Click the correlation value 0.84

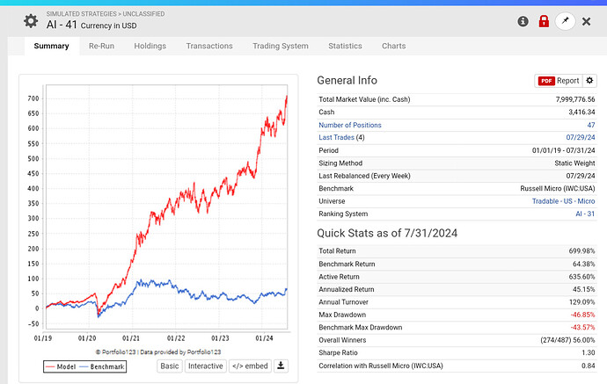pos(588,366)
